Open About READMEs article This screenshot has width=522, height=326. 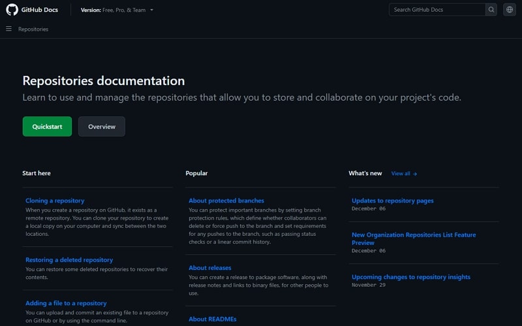click(x=213, y=319)
